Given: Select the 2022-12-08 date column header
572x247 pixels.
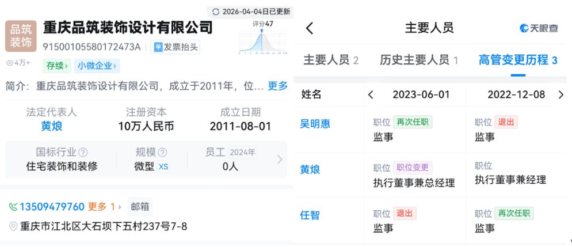Looking at the screenshot, I should click(x=516, y=95).
